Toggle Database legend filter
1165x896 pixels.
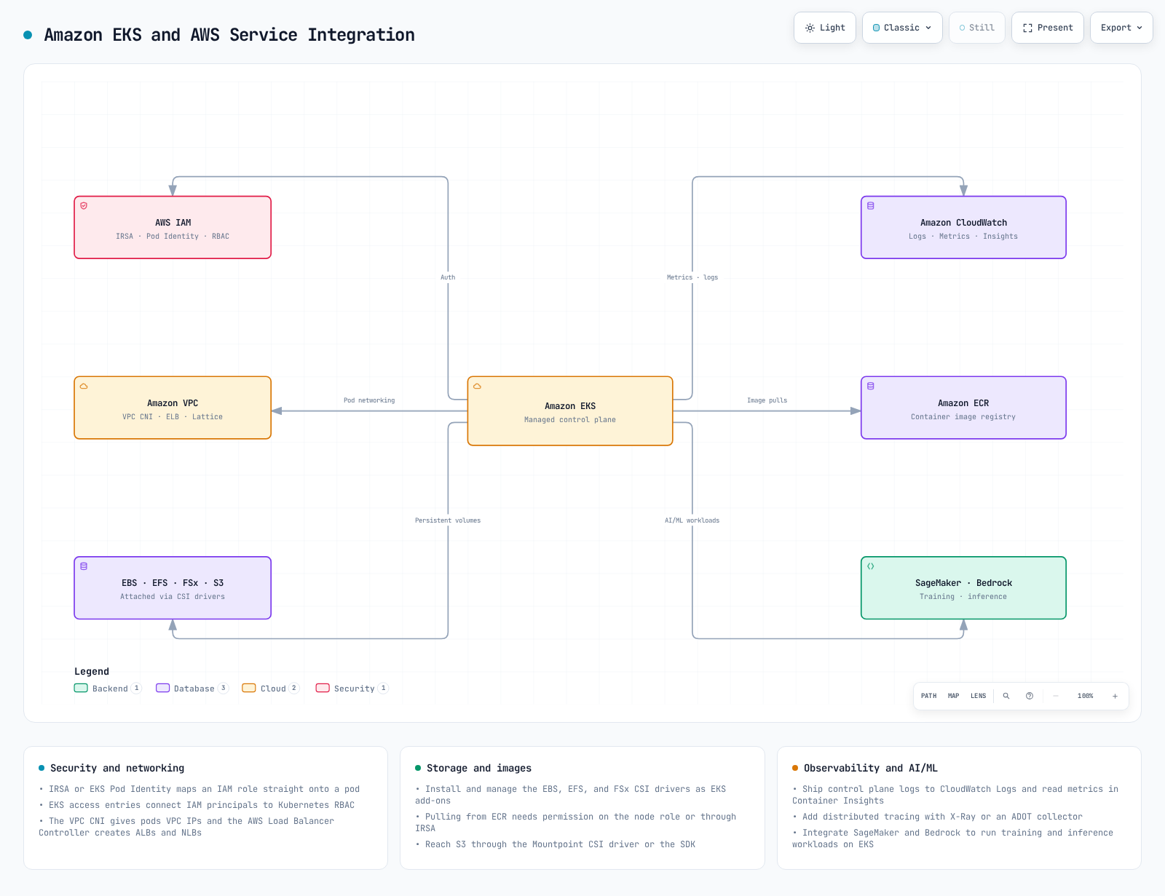[192, 689]
